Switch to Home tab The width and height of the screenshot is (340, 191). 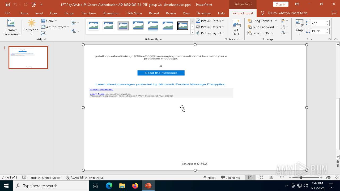24,13
